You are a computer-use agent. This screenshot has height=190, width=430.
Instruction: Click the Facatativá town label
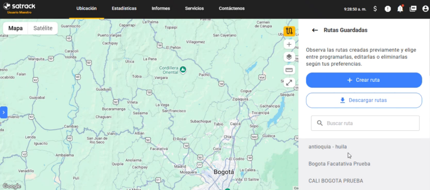pos(159,148)
